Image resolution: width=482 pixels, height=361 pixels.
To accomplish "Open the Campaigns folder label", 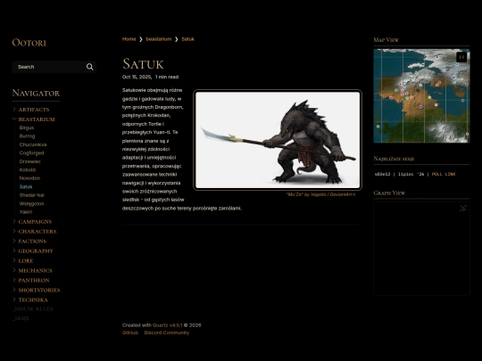I will coord(35,222).
